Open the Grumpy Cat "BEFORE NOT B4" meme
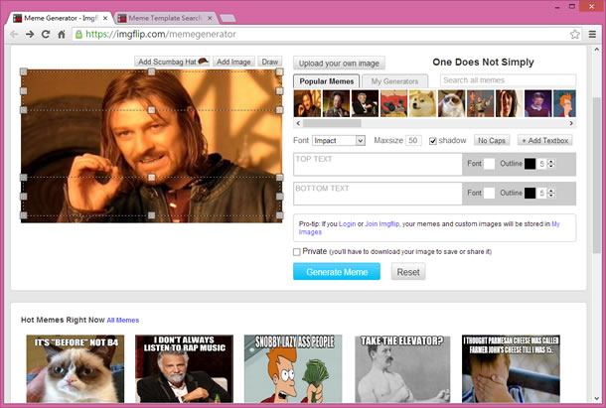 pos(76,369)
